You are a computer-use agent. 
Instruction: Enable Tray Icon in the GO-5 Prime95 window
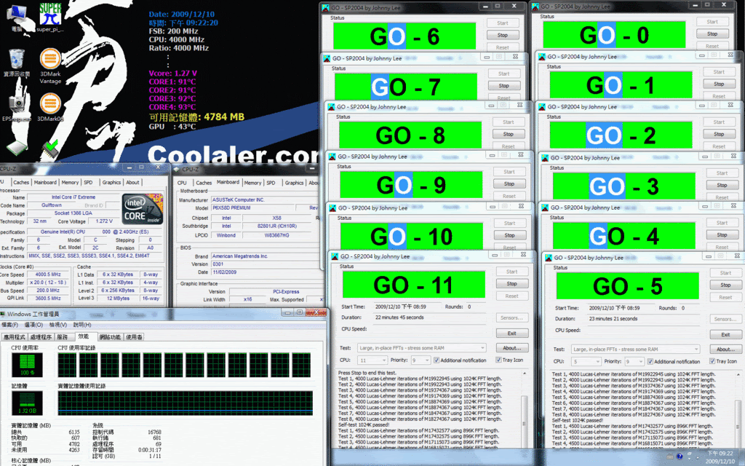point(712,361)
